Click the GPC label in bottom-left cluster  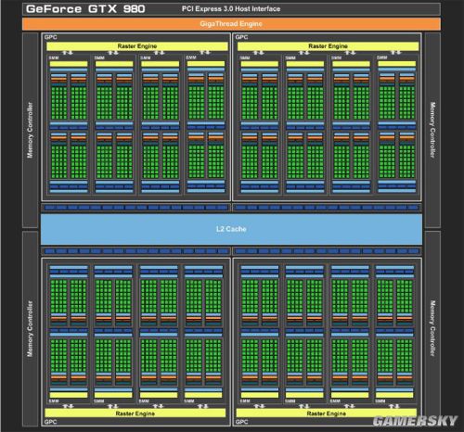pos(50,422)
